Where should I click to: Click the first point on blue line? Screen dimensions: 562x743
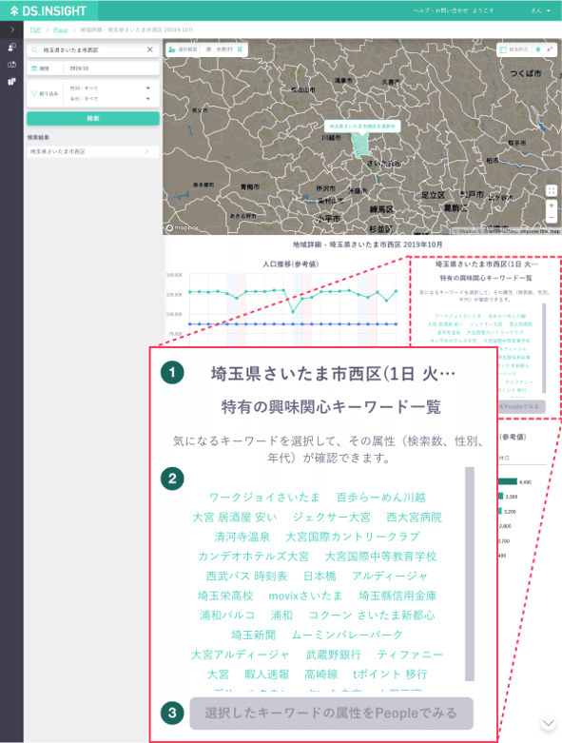[x=190, y=324]
